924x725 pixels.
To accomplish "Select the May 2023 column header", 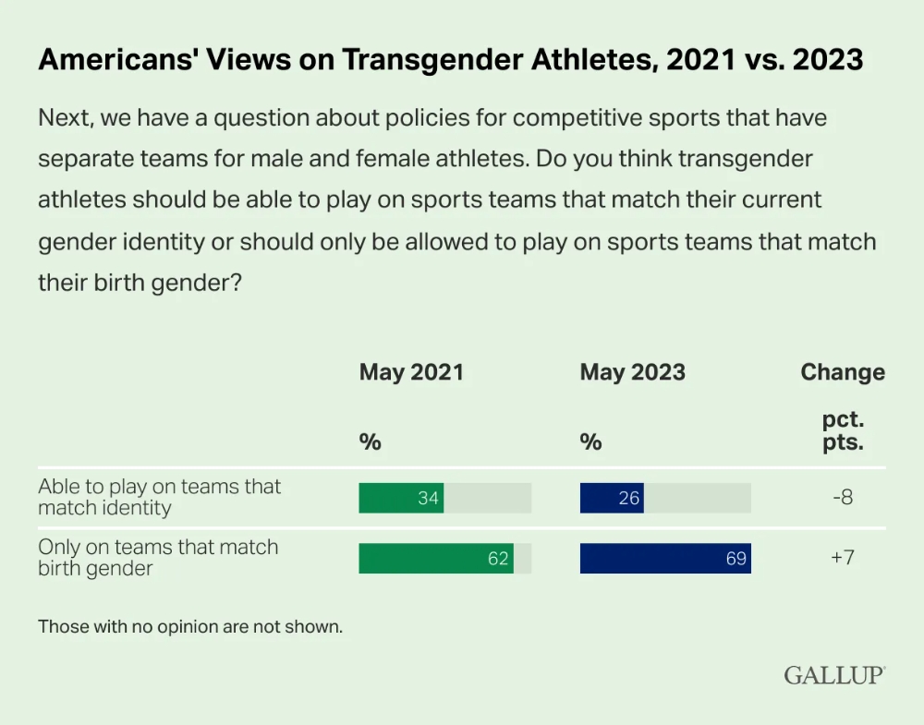I will click(632, 372).
